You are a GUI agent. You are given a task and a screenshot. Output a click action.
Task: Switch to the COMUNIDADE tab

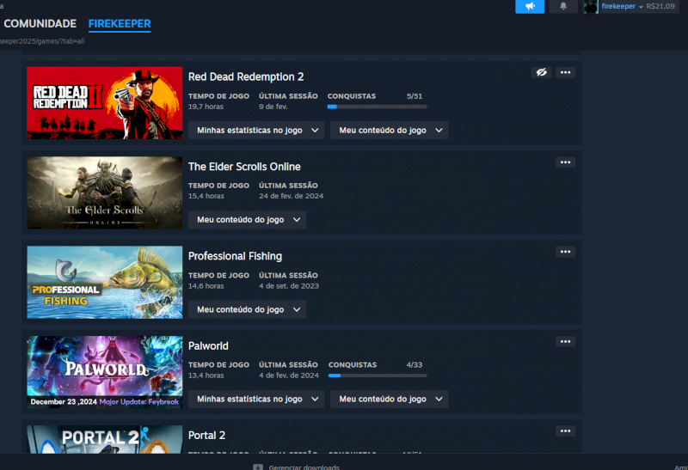40,24
